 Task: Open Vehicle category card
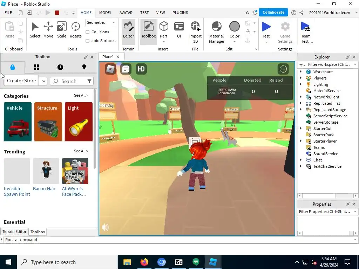click(x=18, y=122)
